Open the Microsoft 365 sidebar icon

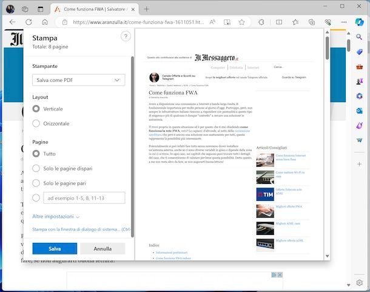[359, 96]
